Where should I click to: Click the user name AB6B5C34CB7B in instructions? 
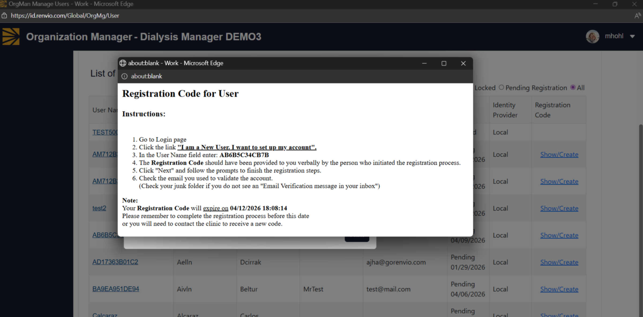[244, 155]
